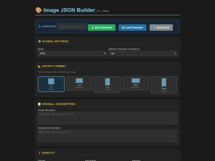Image resolution: width=215 pixels, height=161 pixels.
Task: Click the Character person icon
Action: point(39,26)
